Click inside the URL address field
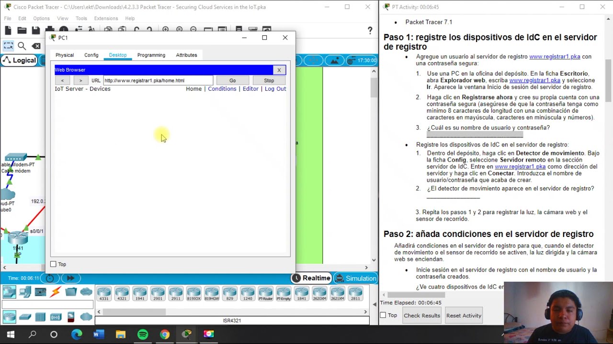613x344 pixels. pyautogui.click(x=158, y=80)
